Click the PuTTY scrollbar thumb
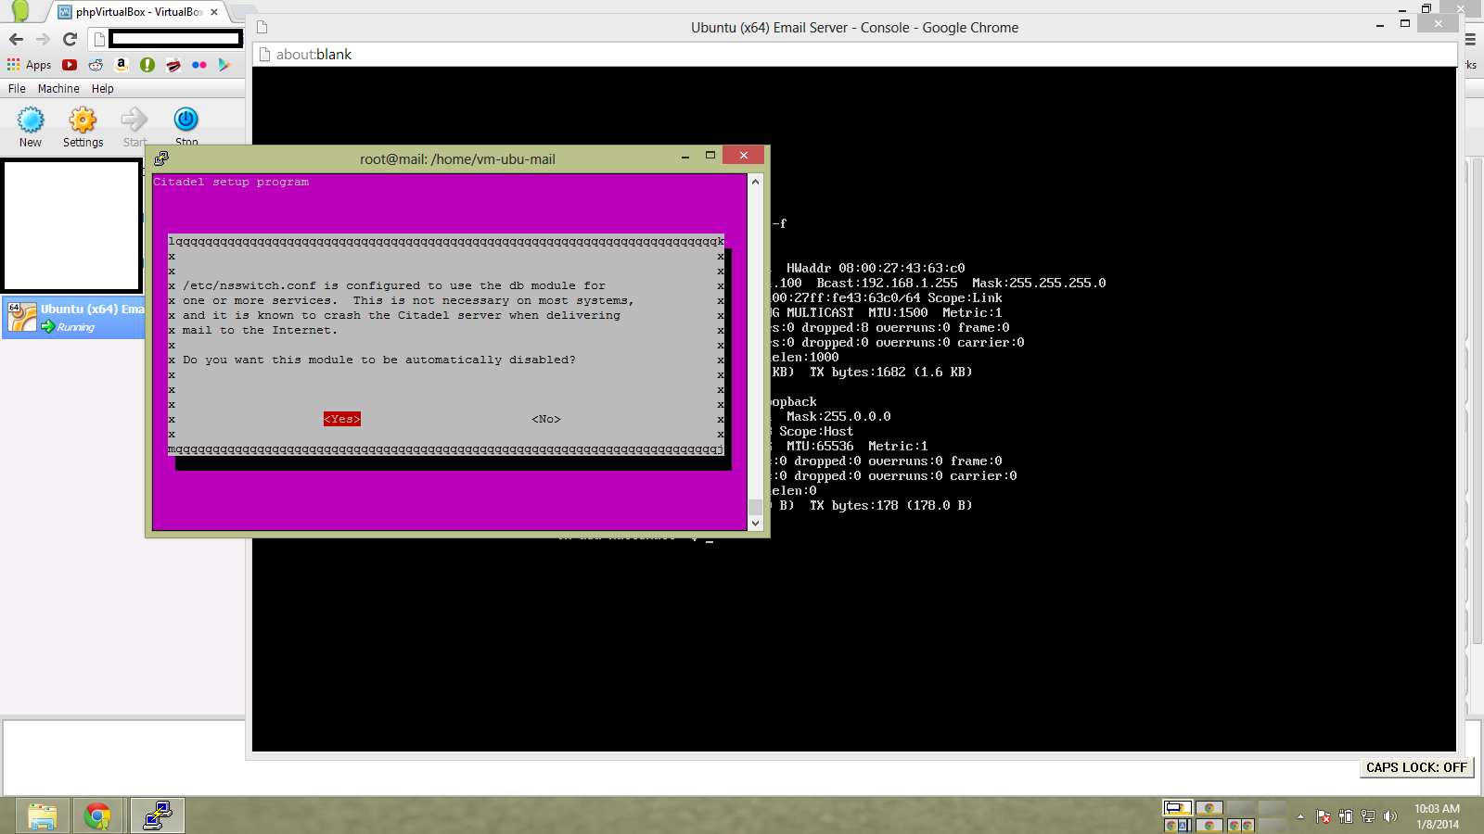 coord(755,507)
